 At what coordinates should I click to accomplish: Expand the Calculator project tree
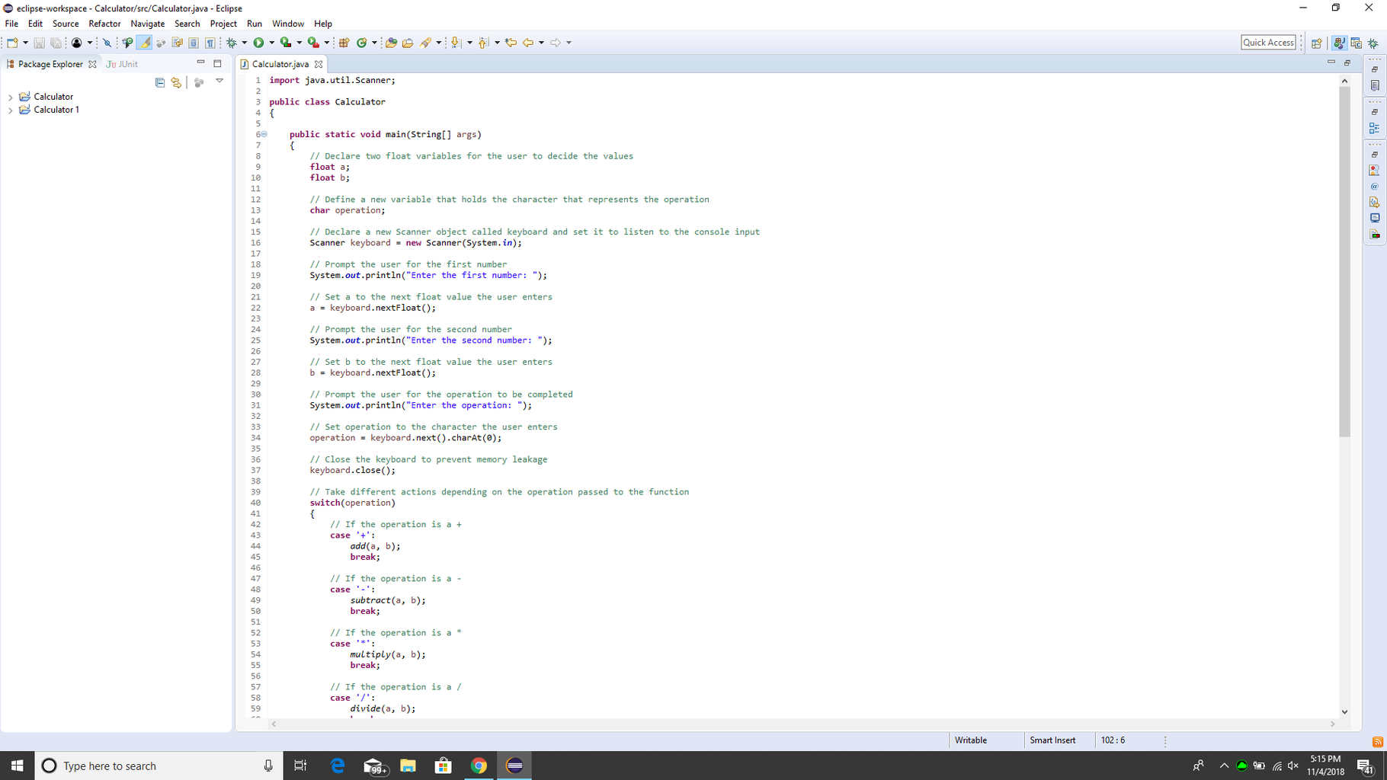[11, 96]
